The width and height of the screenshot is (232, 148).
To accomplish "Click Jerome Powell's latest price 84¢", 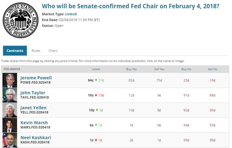I will point(91,80).
